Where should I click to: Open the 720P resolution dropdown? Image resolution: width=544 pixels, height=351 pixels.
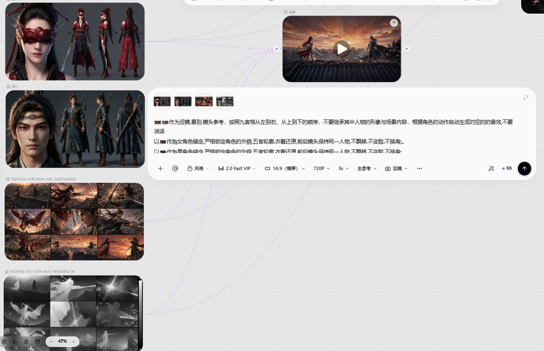(x=322, y=169)
